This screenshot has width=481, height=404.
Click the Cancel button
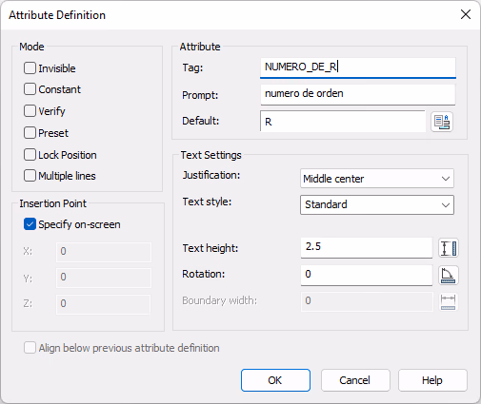[355, 380]
